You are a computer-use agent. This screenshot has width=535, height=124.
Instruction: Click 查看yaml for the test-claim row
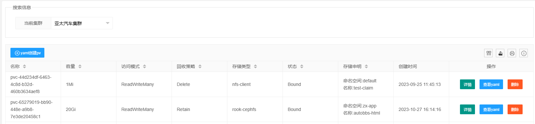click(491, 84)
